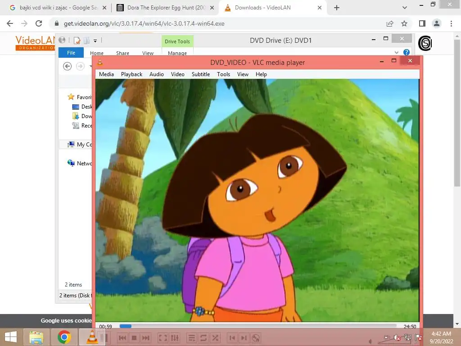This screenshot has height=346, width=461.
Task: Open the VLC Tools menu
Action: (223, 74)
